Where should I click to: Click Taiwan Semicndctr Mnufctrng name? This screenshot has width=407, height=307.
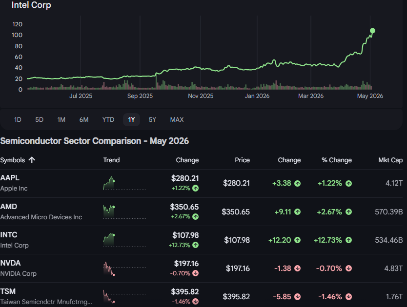[46, 302]
